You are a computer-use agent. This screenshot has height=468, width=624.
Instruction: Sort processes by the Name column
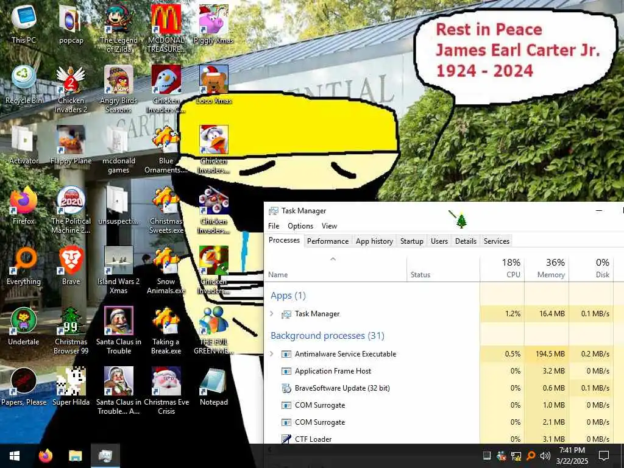tap(336, 269)
